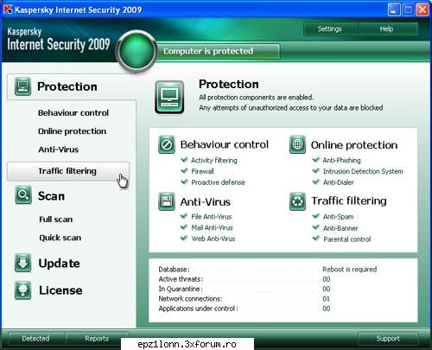Select Online protection in sidebar

73,131
